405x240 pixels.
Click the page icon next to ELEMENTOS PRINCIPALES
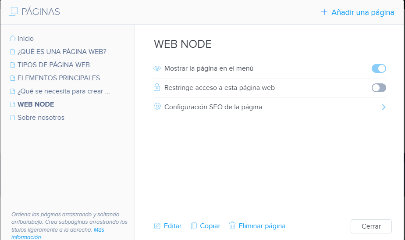tap(13, 78)
